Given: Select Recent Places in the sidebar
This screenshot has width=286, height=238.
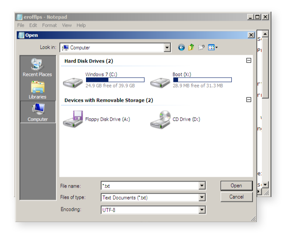Looking at the screenshot, I should (x=37, y=67).
